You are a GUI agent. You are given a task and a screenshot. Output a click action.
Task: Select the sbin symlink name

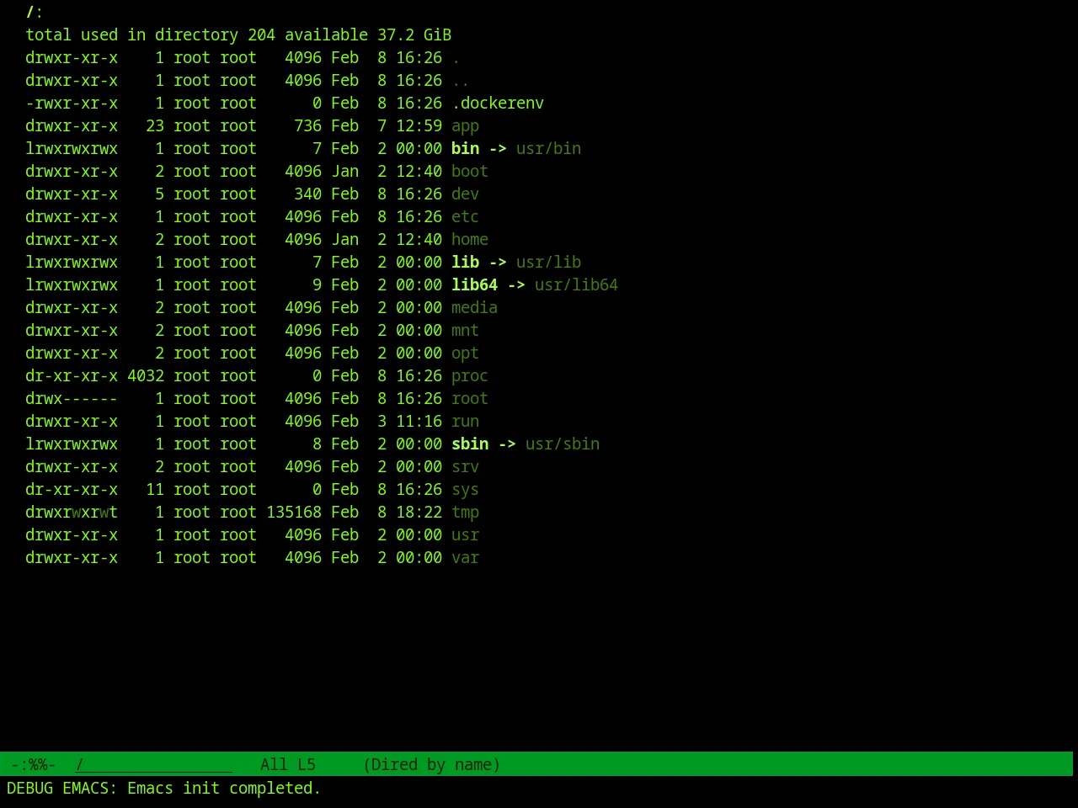coord(470,444)
